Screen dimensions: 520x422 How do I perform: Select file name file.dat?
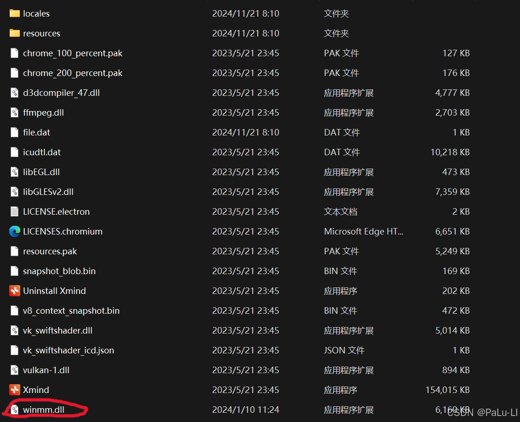tap(36, 132)
